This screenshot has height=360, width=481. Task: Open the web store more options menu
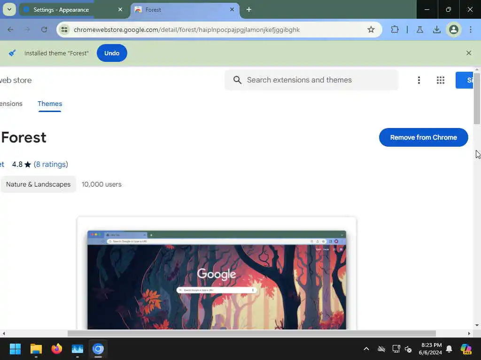pos(419,80)
